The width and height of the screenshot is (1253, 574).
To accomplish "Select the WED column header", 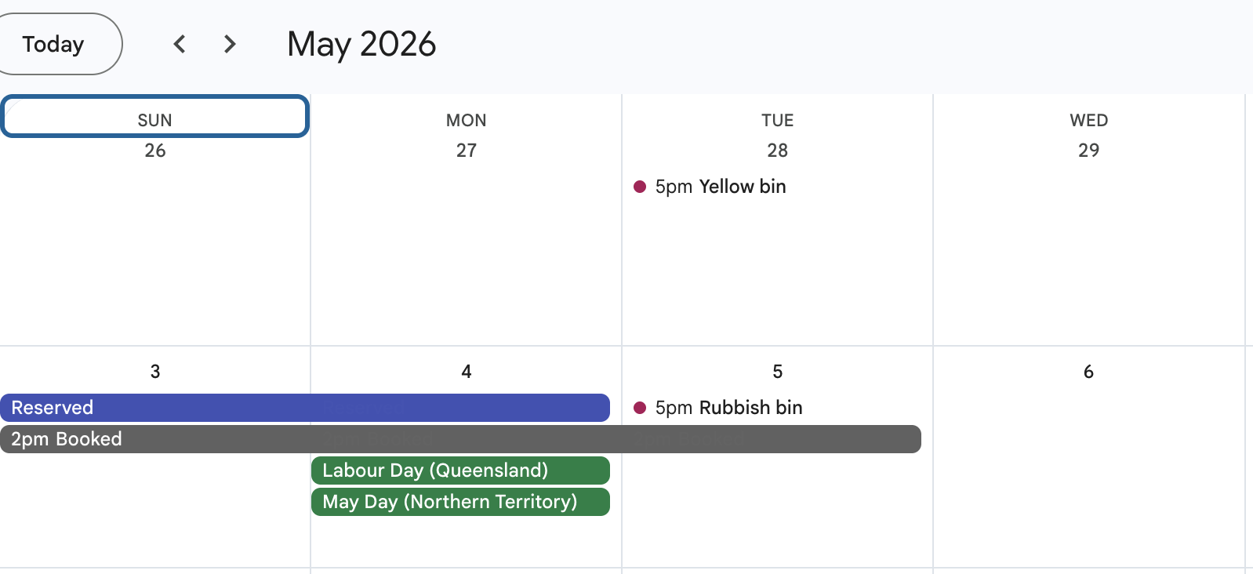I will (x=1088, y=120).
